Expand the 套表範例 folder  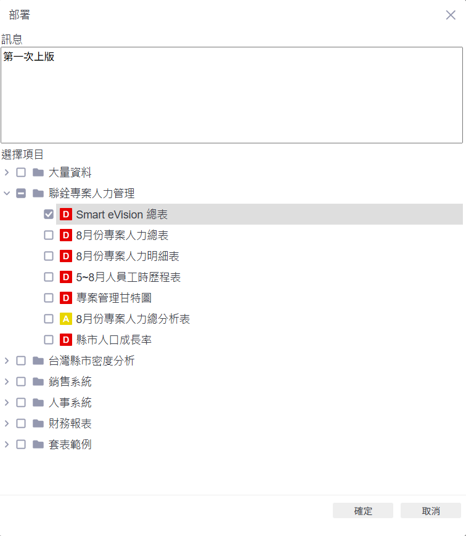[x=7, y=444]
